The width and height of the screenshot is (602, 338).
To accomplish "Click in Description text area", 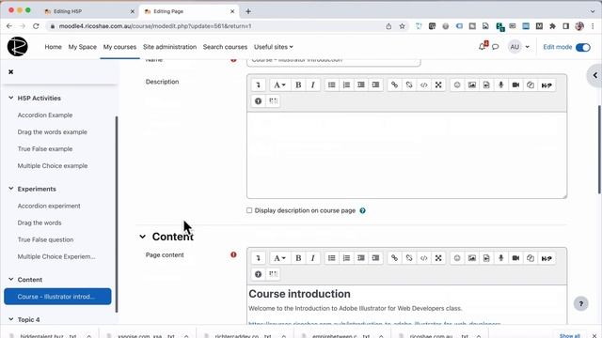I will tap(406, 155).
